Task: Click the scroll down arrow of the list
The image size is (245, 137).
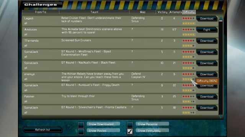Action: pyautogui.click(x=220, y=117)
